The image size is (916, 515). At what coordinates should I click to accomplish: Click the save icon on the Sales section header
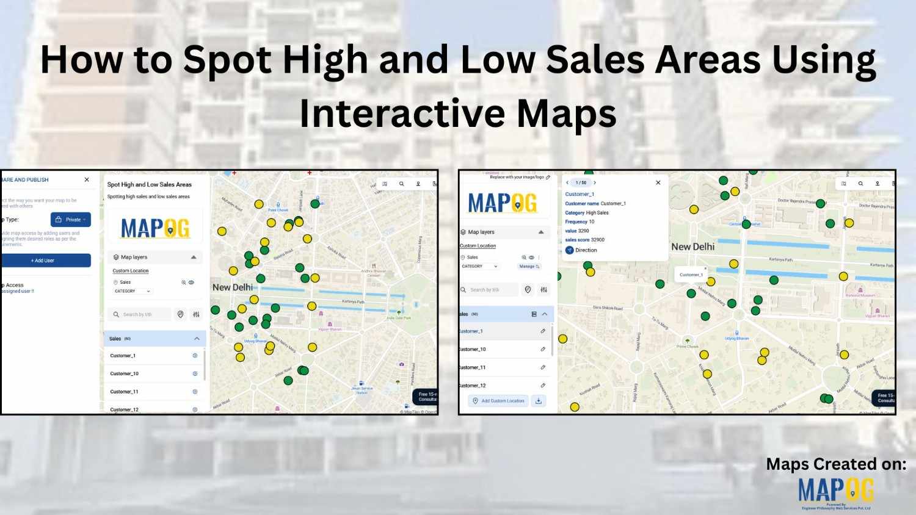[535, 313]
